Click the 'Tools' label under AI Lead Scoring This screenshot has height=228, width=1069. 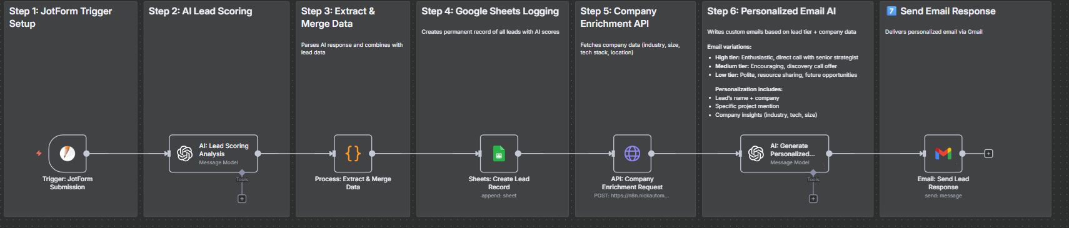point(242,180)
